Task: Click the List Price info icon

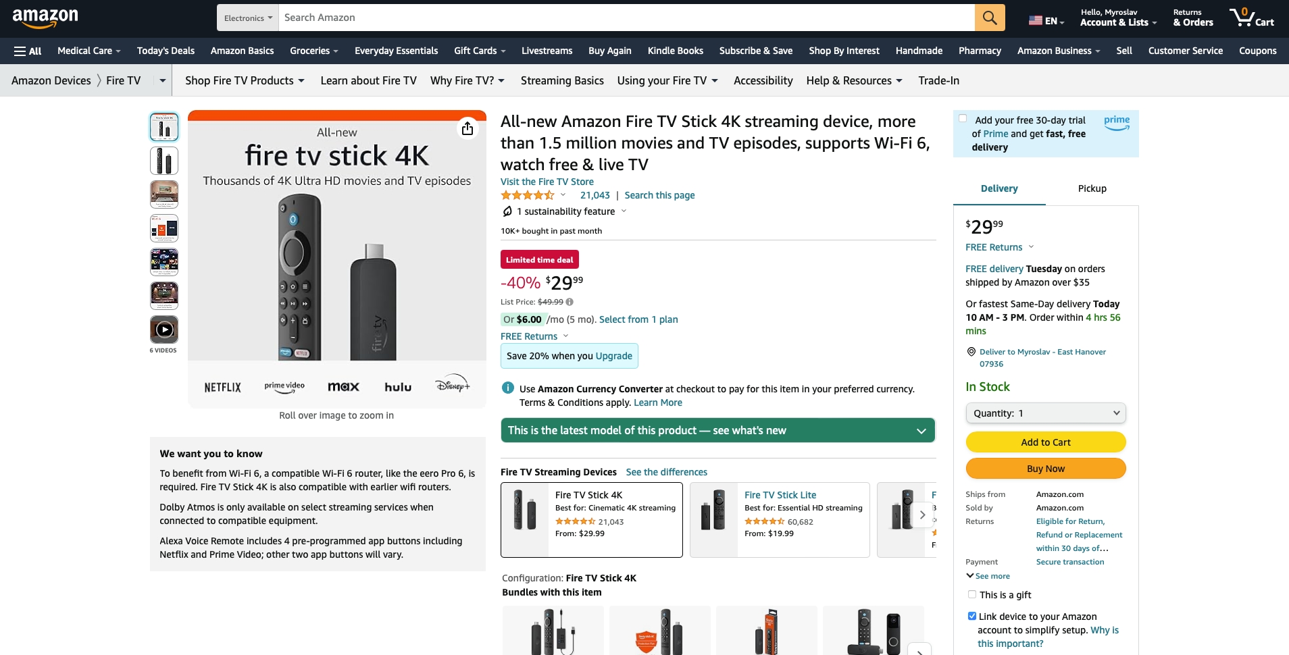Action: (570, 302)
